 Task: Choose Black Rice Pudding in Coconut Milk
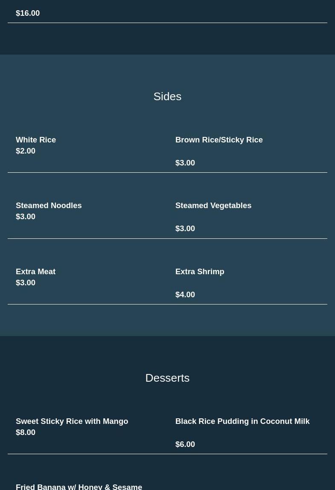pyautogui.click(x=242, y=421)
